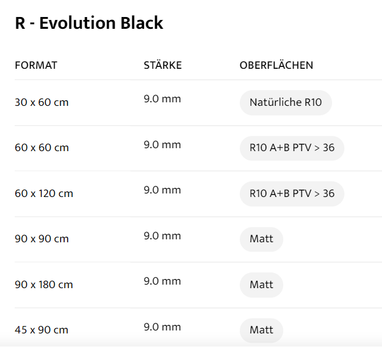This screenshot has height=354, width=382.
Task: Select the 30 x 60 cm format
Action: 42,102
